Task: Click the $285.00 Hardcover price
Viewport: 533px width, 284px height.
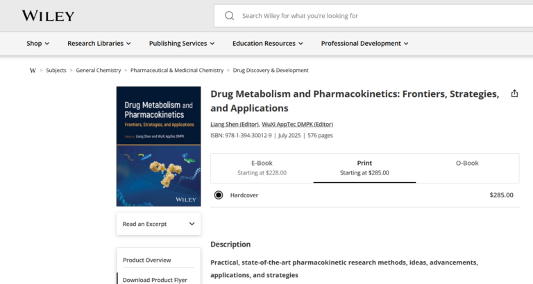Action: pyautogui.click(x=501, y=195)
